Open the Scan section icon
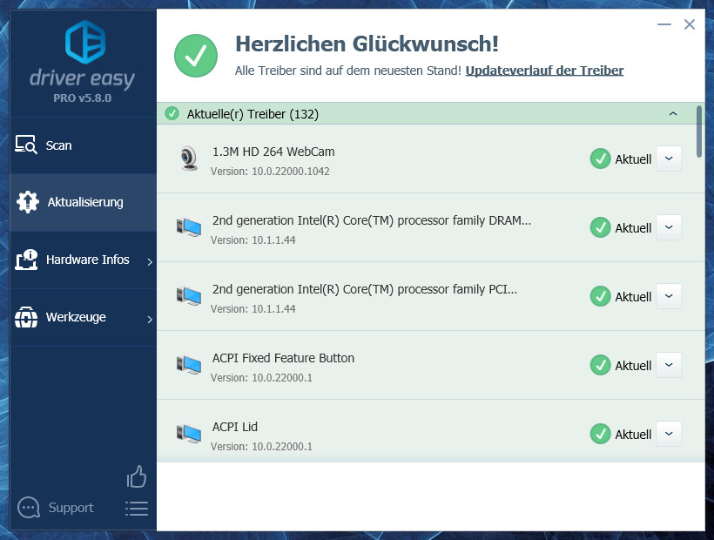 pos(25,145)
